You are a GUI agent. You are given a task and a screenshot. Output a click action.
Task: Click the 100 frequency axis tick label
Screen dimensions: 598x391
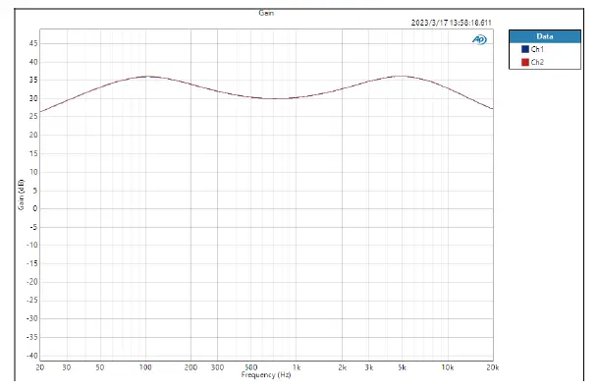coord(145,367)
